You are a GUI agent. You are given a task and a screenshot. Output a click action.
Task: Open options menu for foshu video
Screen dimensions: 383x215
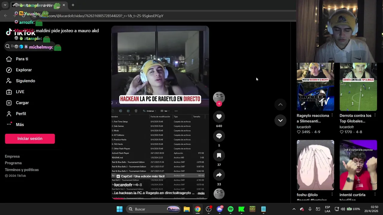coord(332,195)
